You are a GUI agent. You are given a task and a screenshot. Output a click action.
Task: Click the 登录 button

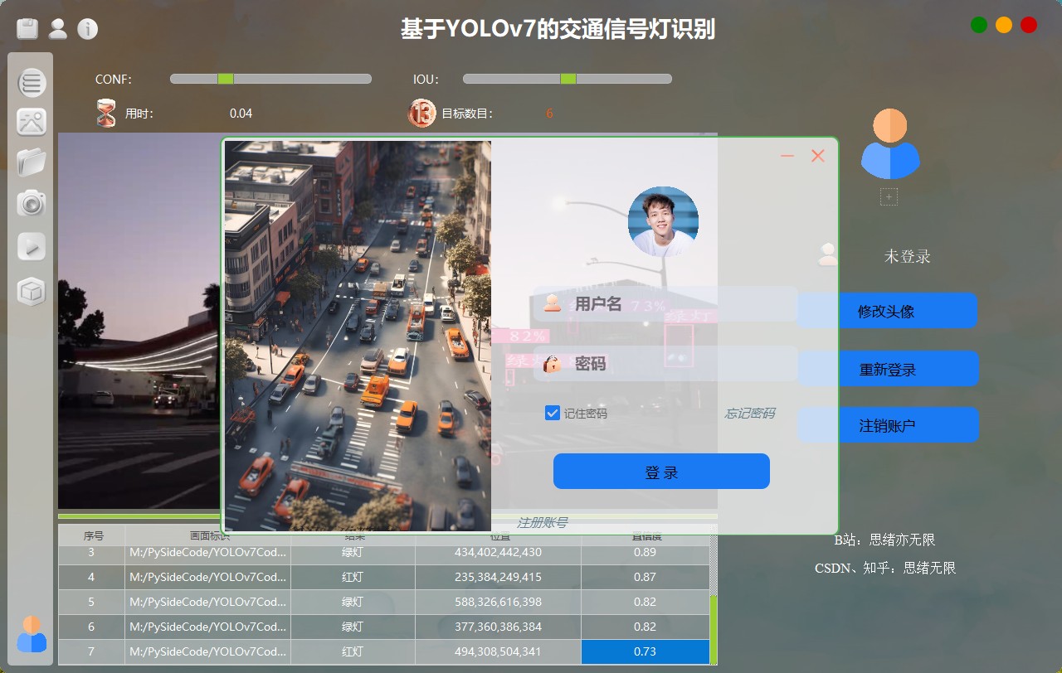[x=661, y=472]
